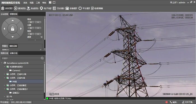The image size is (196, 104).
Task: Select the 设备区2 camera in the tree
Action: pos(16,93)
